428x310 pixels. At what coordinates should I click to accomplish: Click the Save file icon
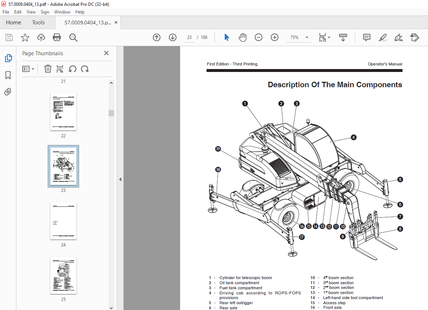pos(9,37)
